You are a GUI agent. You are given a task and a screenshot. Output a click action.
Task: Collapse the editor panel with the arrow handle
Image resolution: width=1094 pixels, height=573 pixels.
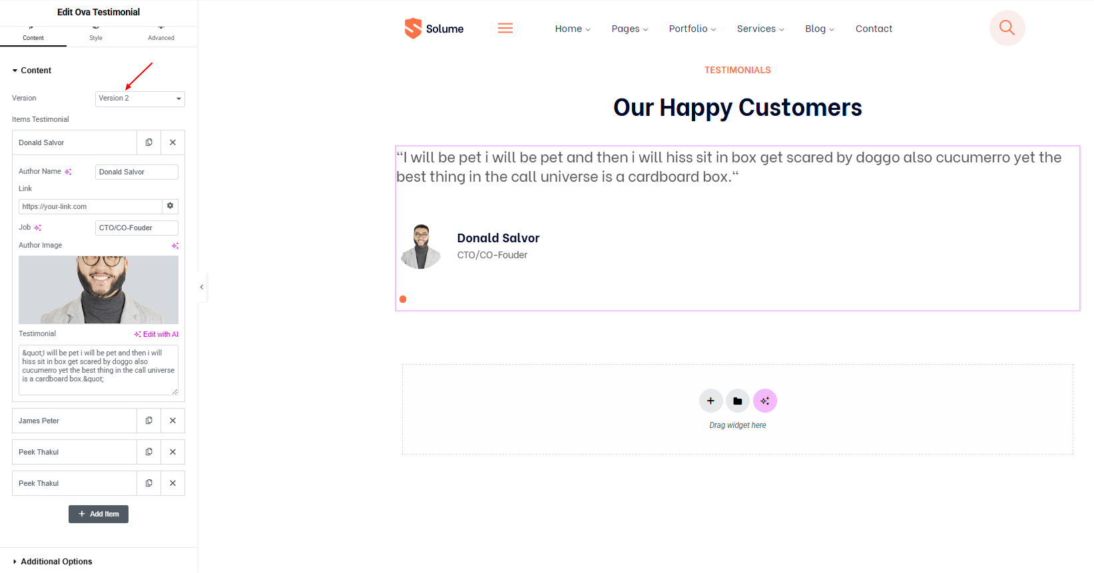point(202,287)
